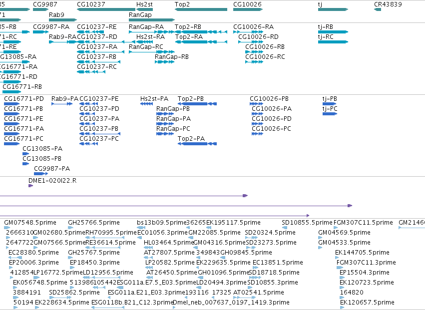Click the CG10026-RB transcript label
The width and height of the screenshot is (425, 310).
pos(265,47)
